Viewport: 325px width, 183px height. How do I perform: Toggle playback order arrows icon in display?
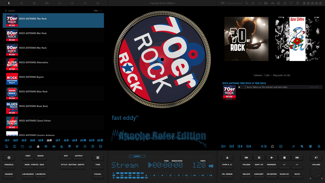(211, 166)
